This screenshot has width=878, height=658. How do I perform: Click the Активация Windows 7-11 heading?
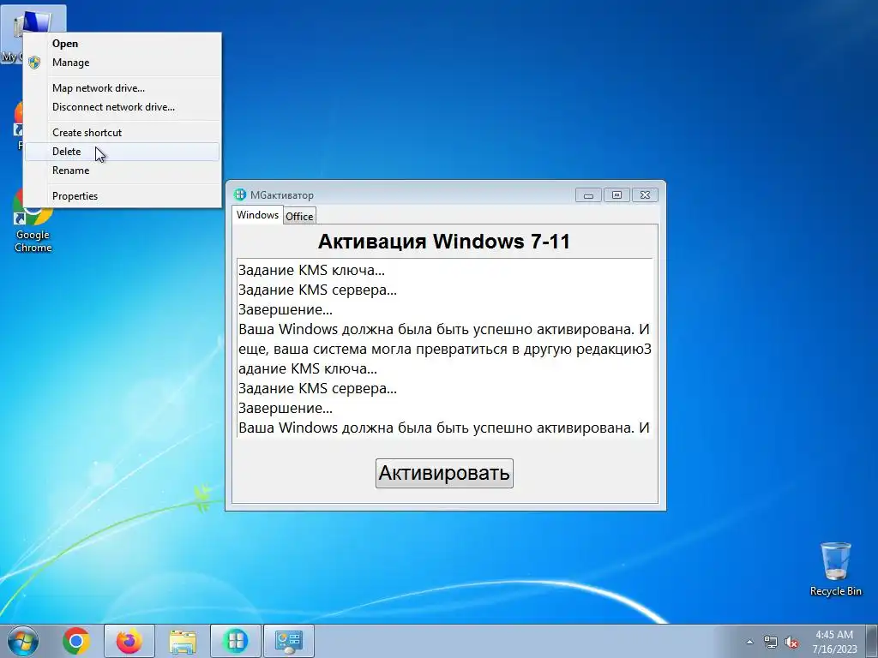(444, 241)
